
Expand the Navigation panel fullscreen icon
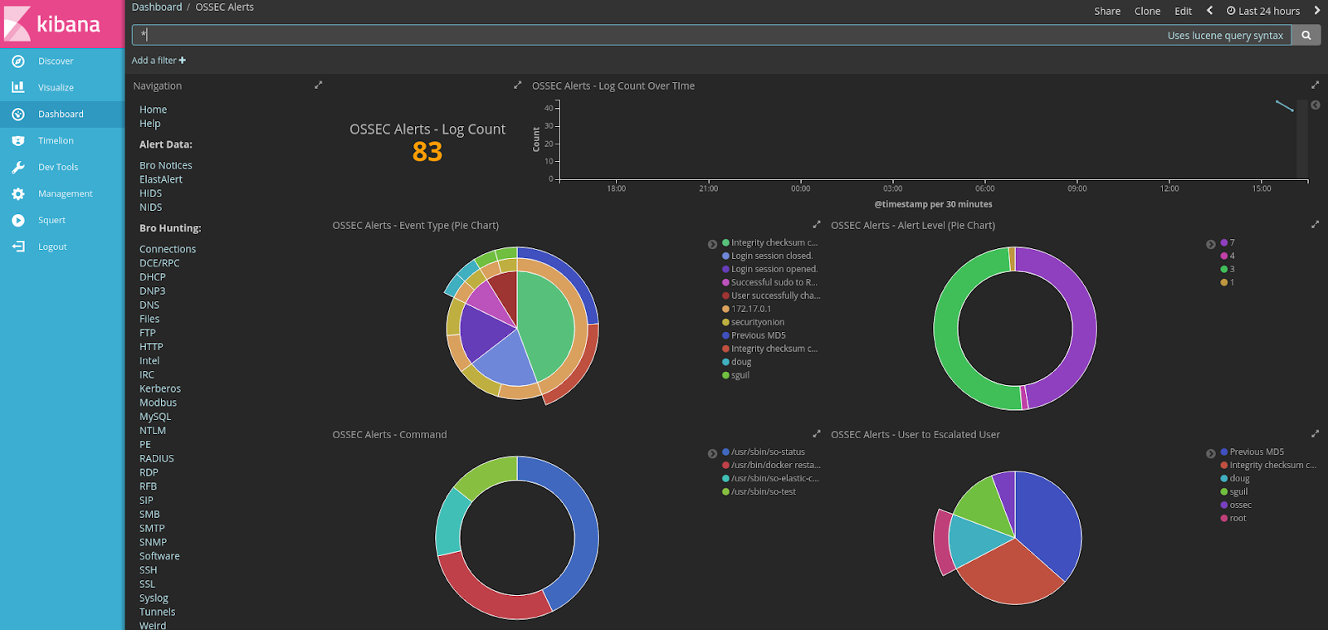(x=318, y=85)
